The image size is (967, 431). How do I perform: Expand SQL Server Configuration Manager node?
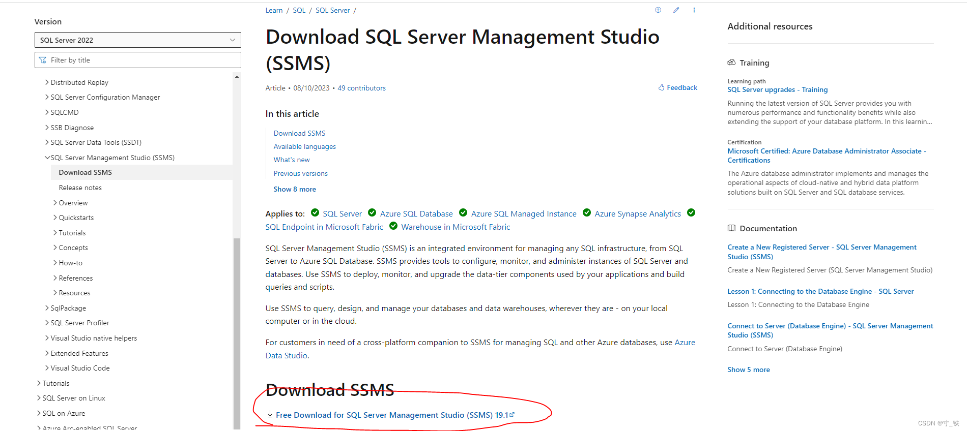click(47, 97)
